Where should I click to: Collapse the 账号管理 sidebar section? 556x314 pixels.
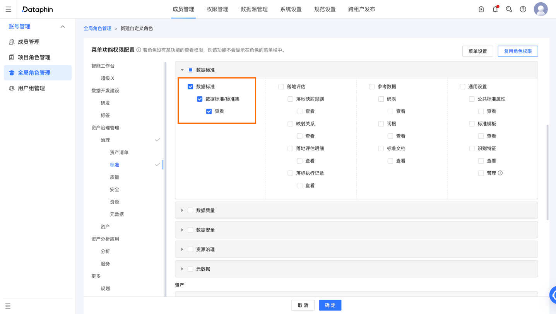pos(63,27)
